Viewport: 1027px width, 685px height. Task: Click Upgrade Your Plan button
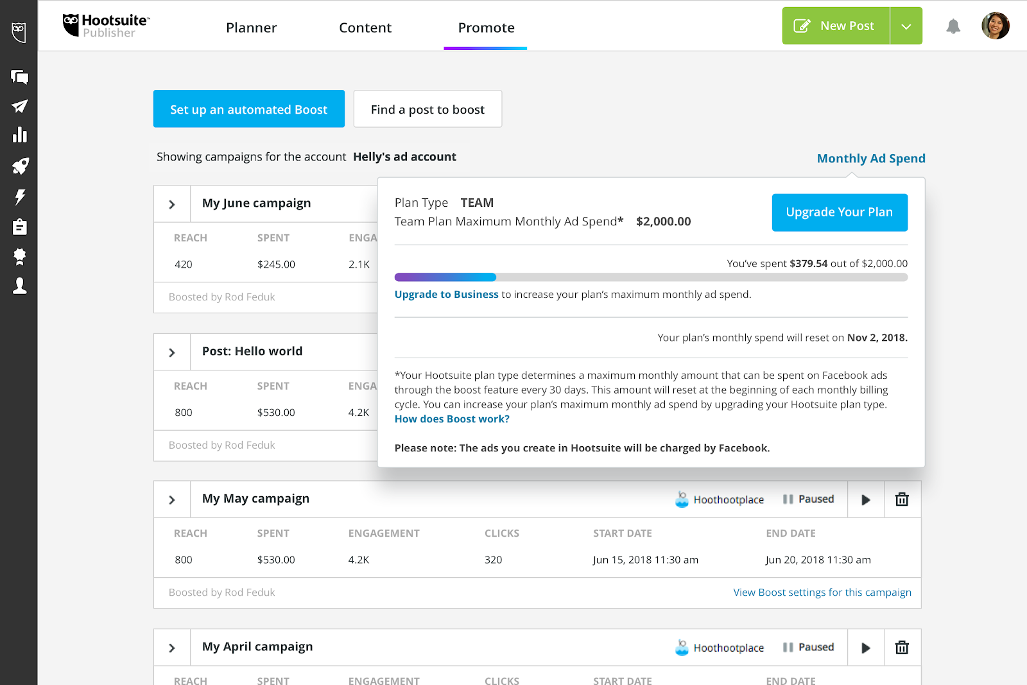click(x=840, y=212)
